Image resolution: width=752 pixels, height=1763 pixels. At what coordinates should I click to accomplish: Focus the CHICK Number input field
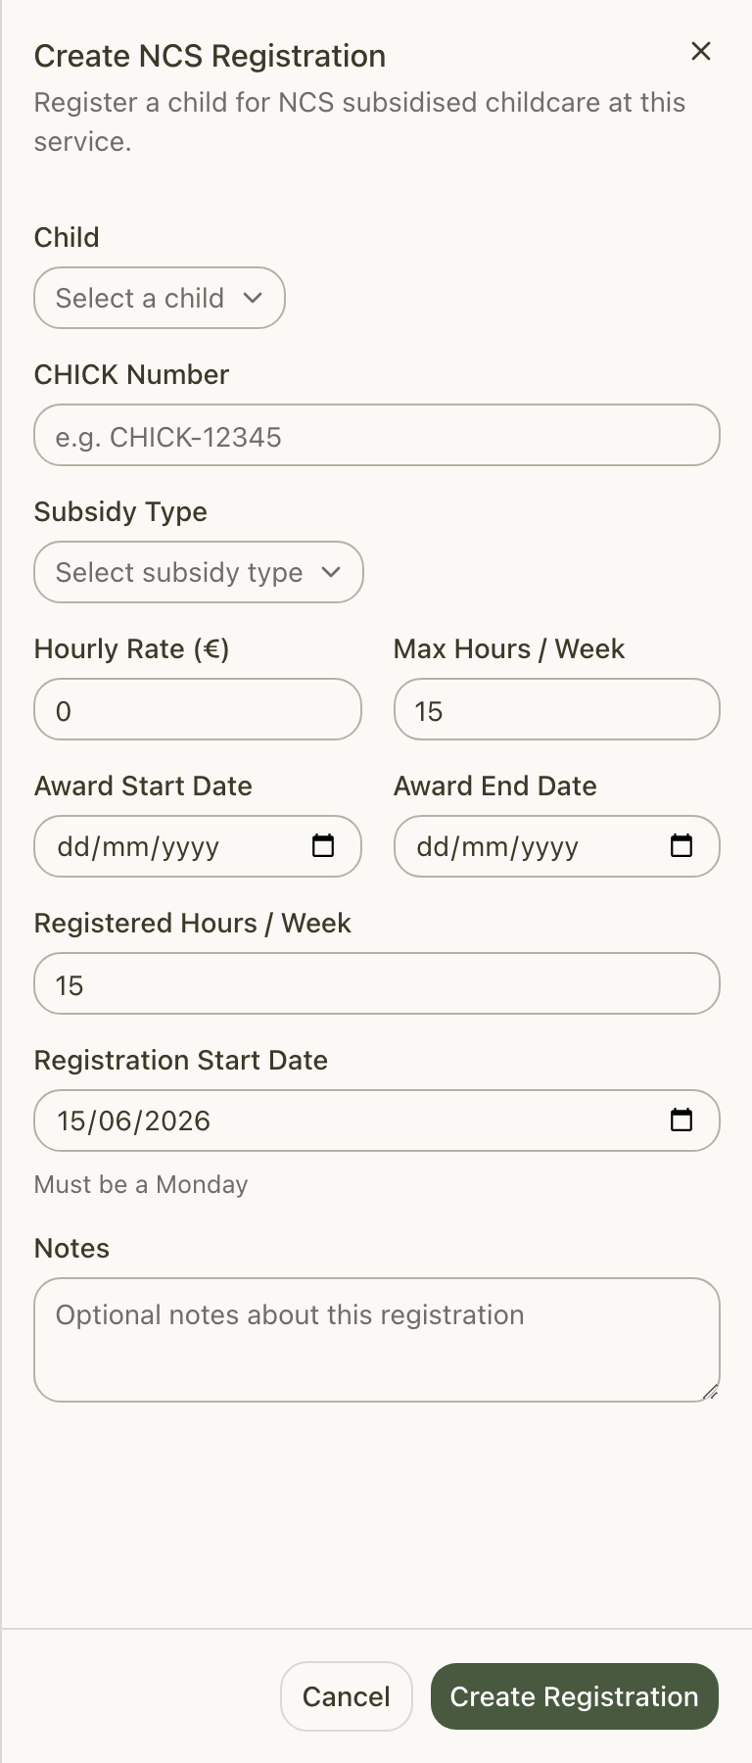pyautogui.click(x=377, y=435)
